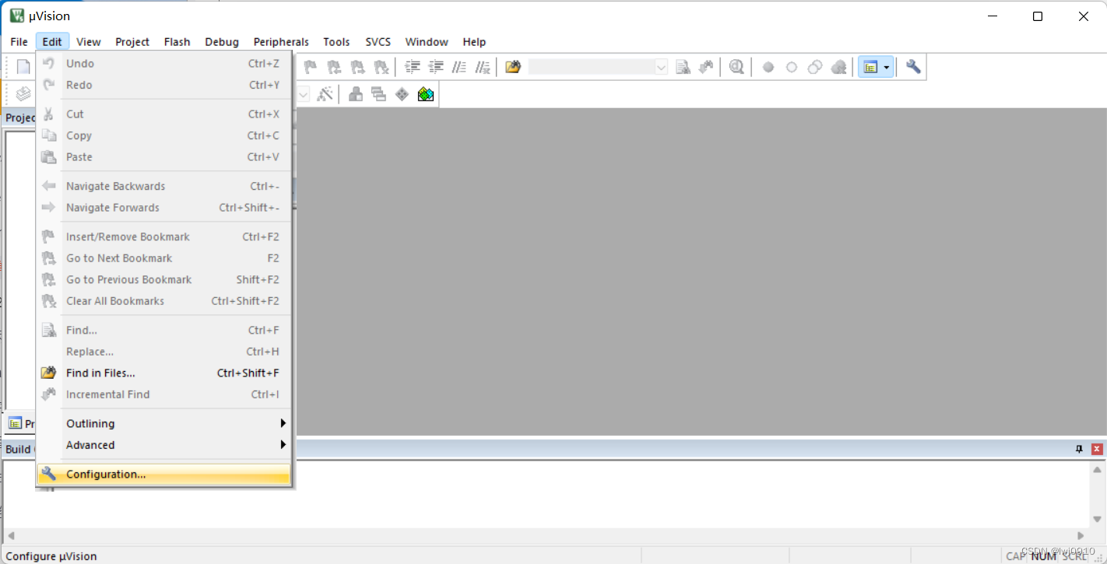Click the kill all breakpoints toolbar icon
This screenshot has width=1107, height=564.
click(x=838, y=67)
